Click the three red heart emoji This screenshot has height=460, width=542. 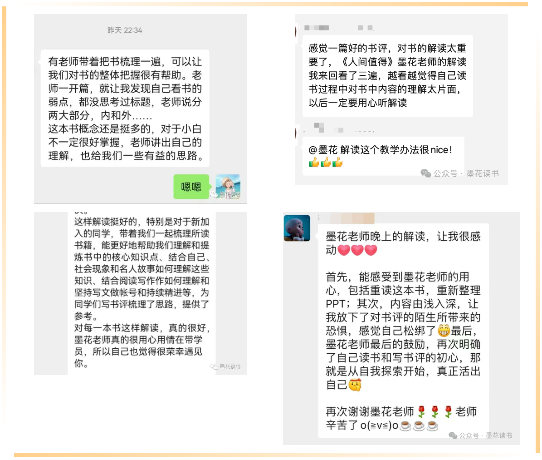click(357, 250)
